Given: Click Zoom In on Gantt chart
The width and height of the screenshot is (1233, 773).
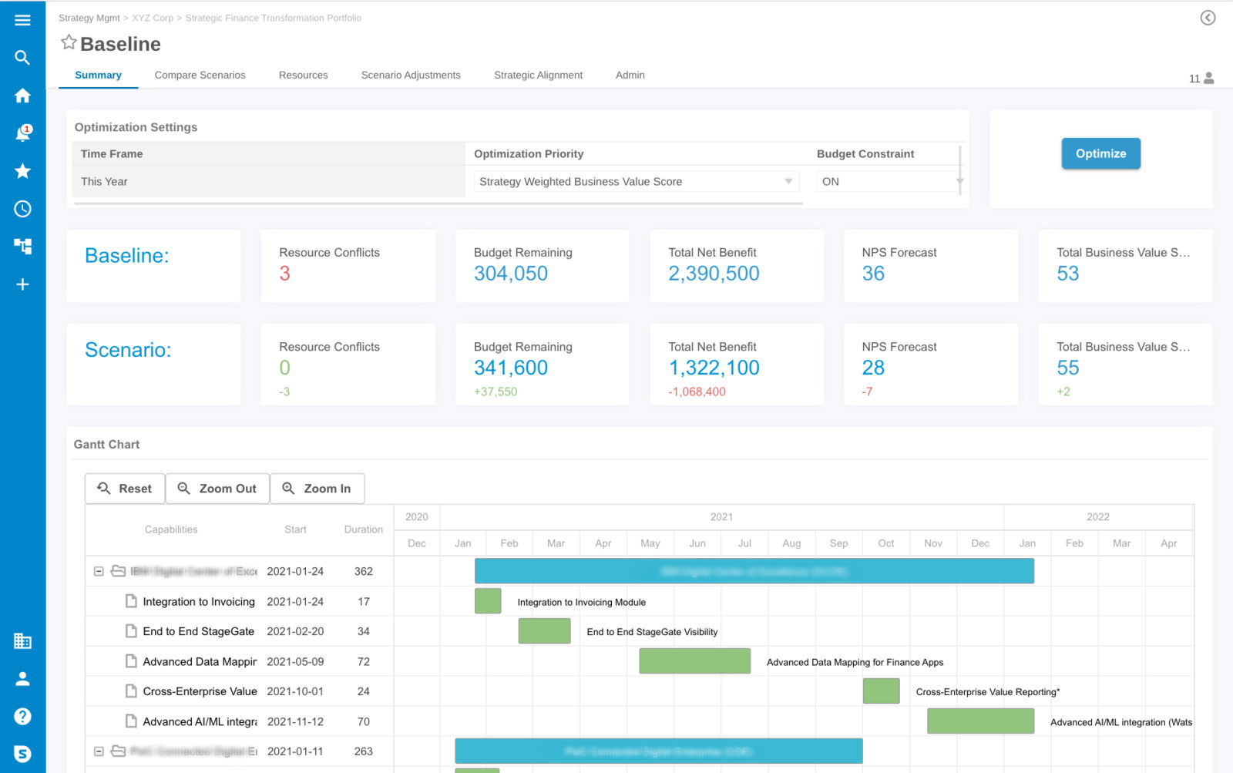Looking at the screenshot, I should point(317,489).
